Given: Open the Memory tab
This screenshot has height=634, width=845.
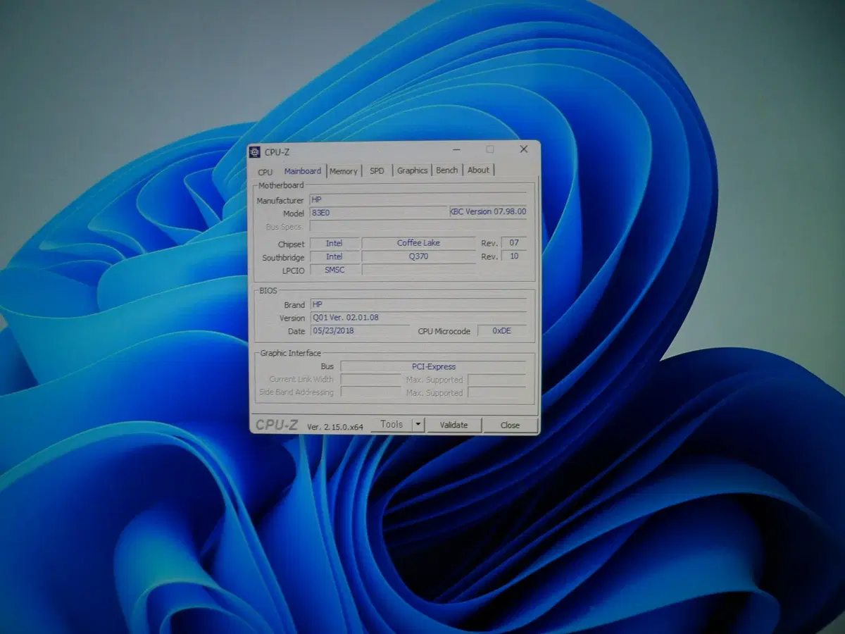Looking at the screenshot, I should click(344, 170).
